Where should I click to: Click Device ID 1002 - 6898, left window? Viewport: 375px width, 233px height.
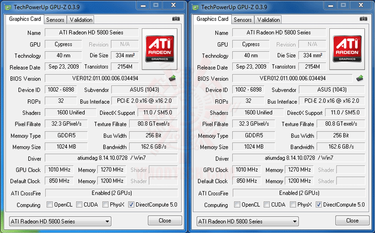(61, 89)
